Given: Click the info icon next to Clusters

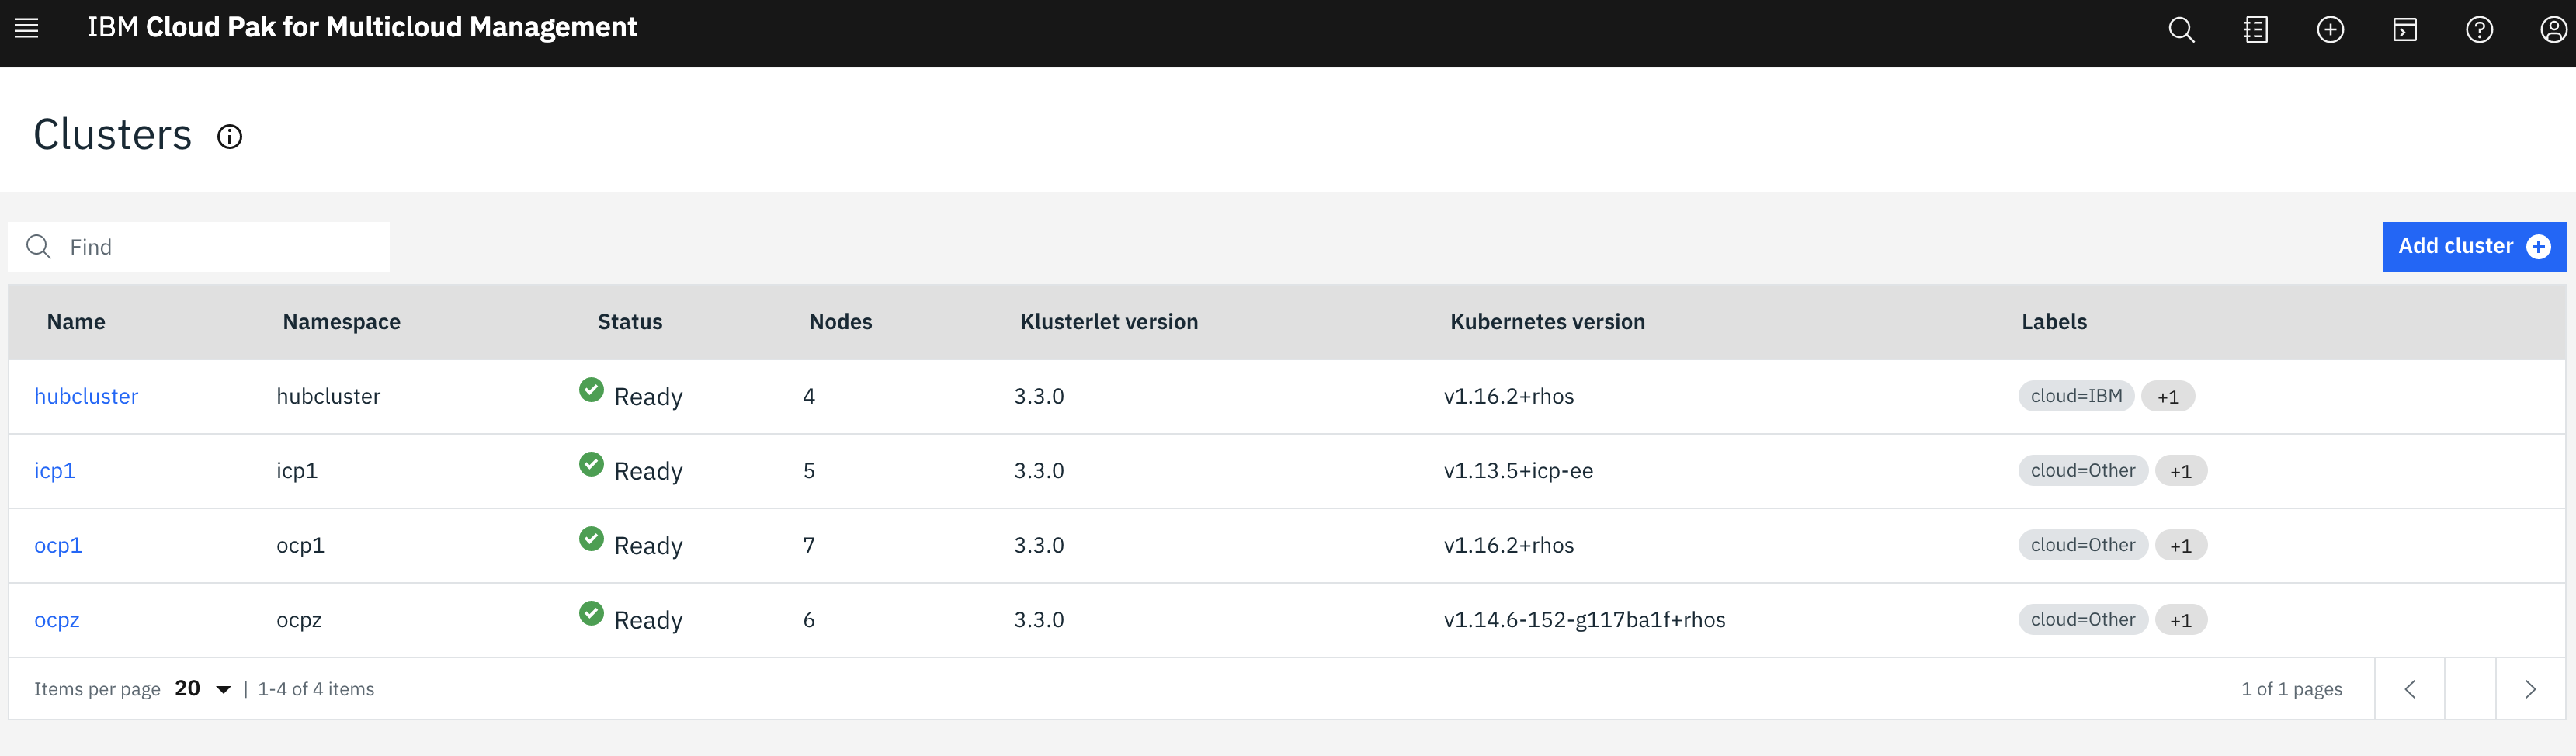Looking at the screenshot, I should coord(230,137).
